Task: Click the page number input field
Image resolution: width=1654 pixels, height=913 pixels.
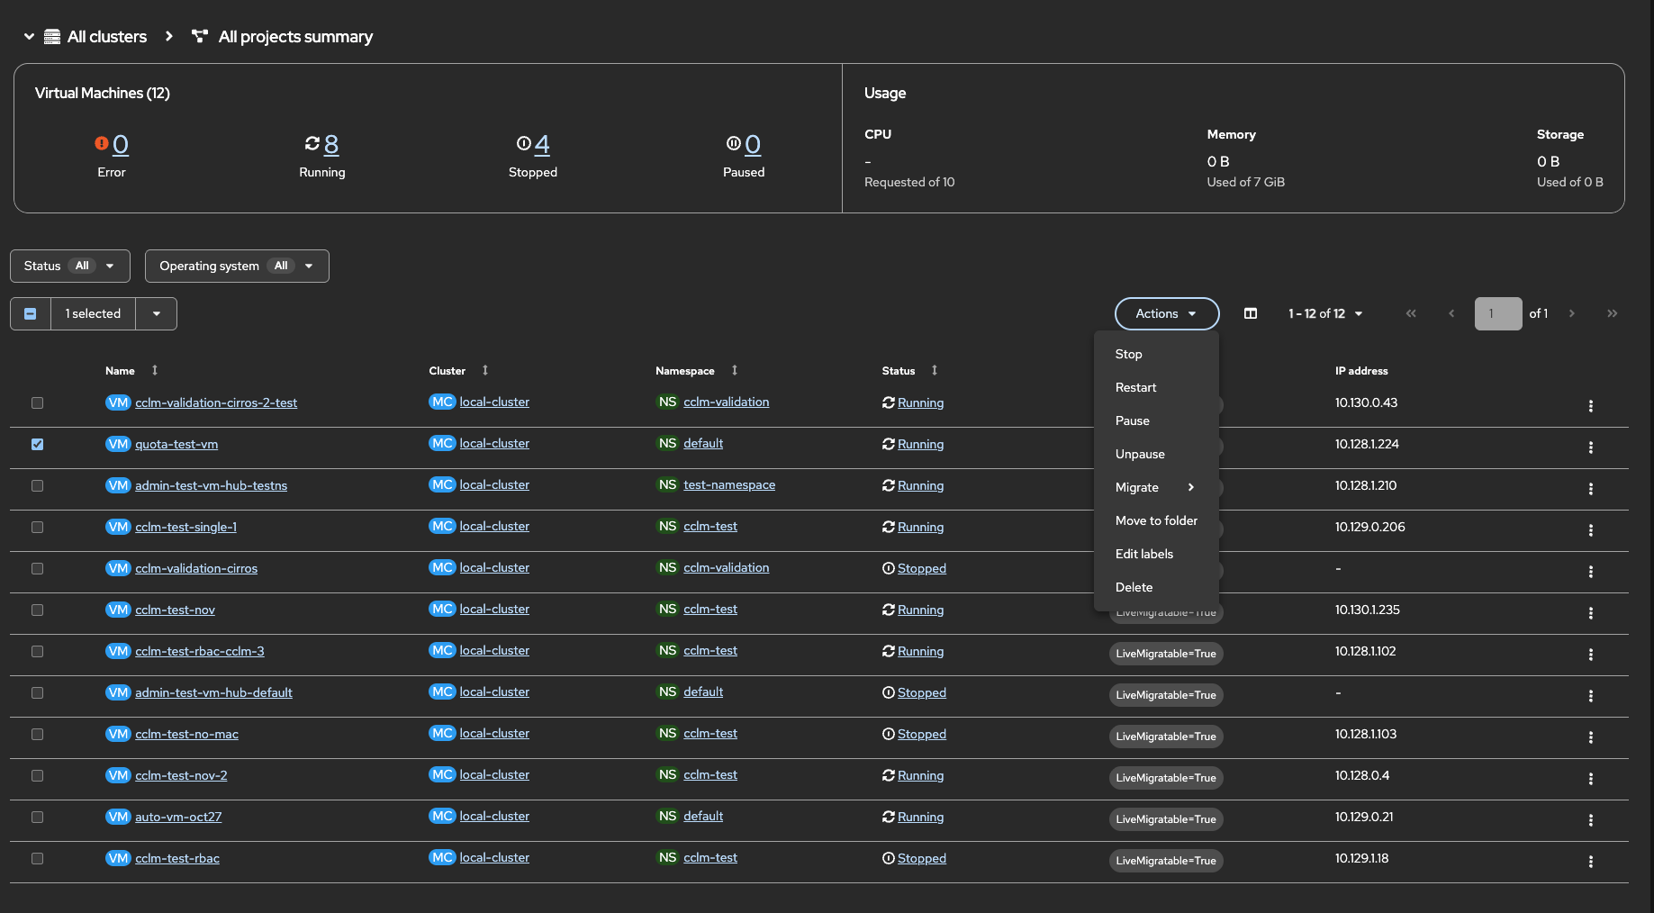Action: pos(1497,313)
